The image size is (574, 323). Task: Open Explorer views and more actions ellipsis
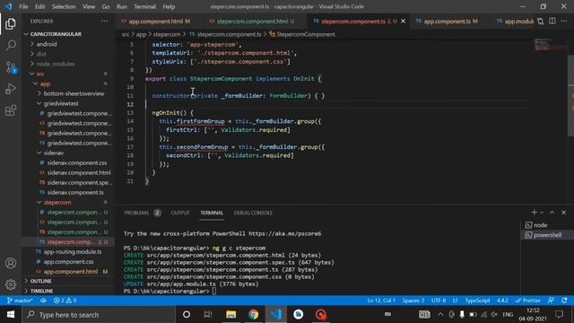tap(104, 22)
